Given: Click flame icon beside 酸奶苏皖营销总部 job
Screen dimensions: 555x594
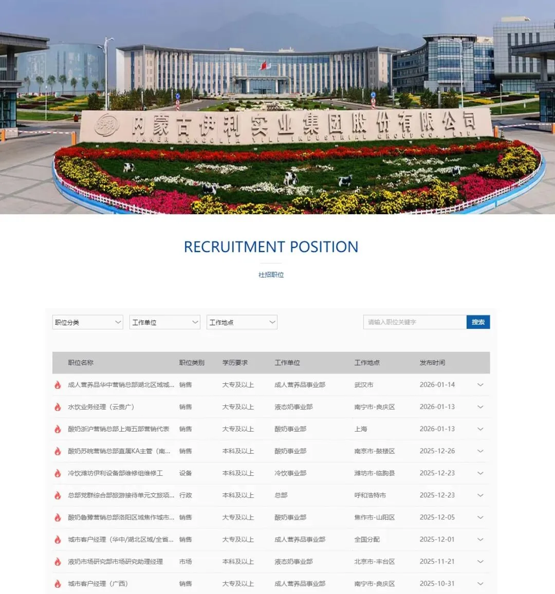Looking at the screenshot, I should click(58, 451).
